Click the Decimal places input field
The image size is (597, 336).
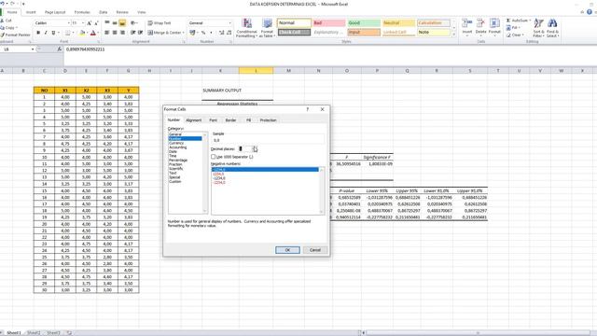pyautogui.click(x=245, y=149)
